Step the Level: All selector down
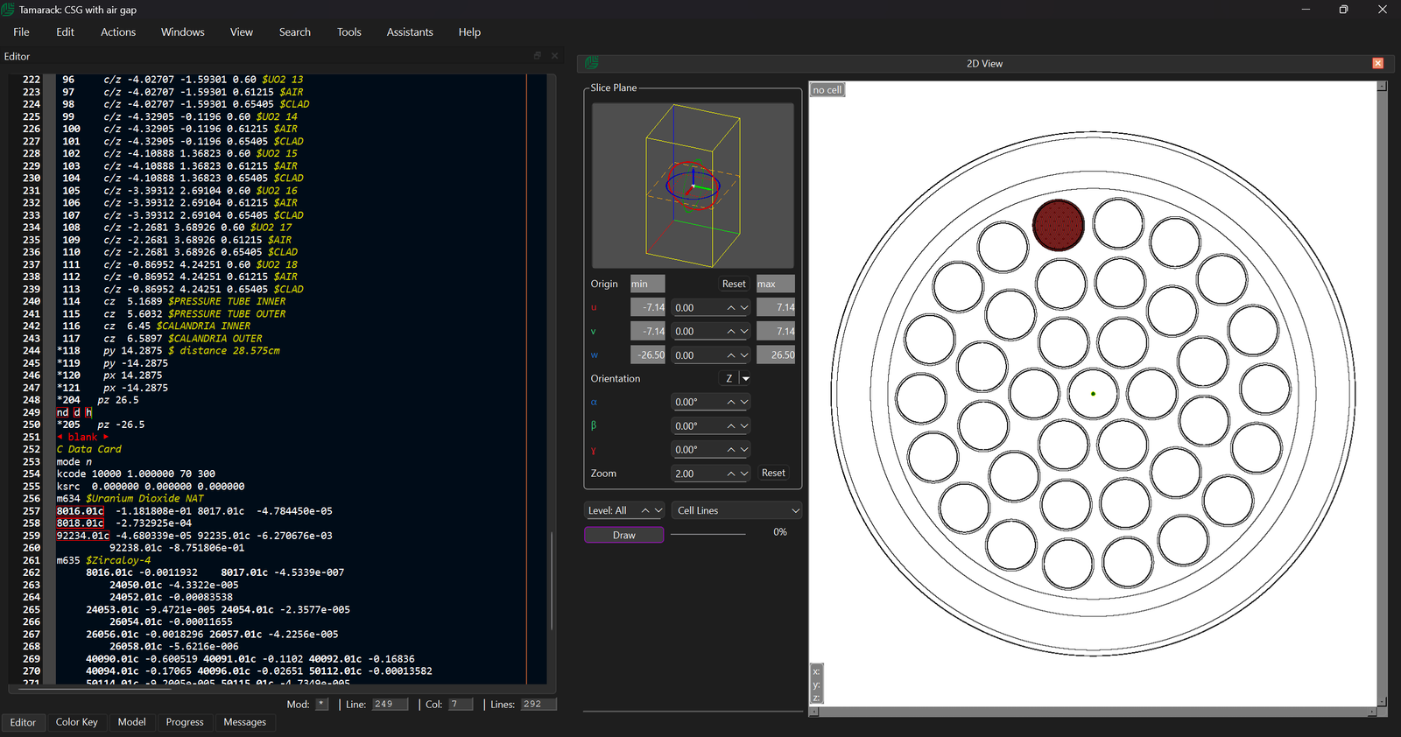This screenshot has width=1401, height=737. (658, 511)
